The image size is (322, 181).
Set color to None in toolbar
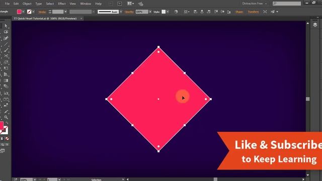pos(7,139)
